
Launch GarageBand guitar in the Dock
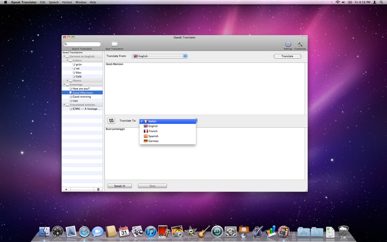point(204,232)
